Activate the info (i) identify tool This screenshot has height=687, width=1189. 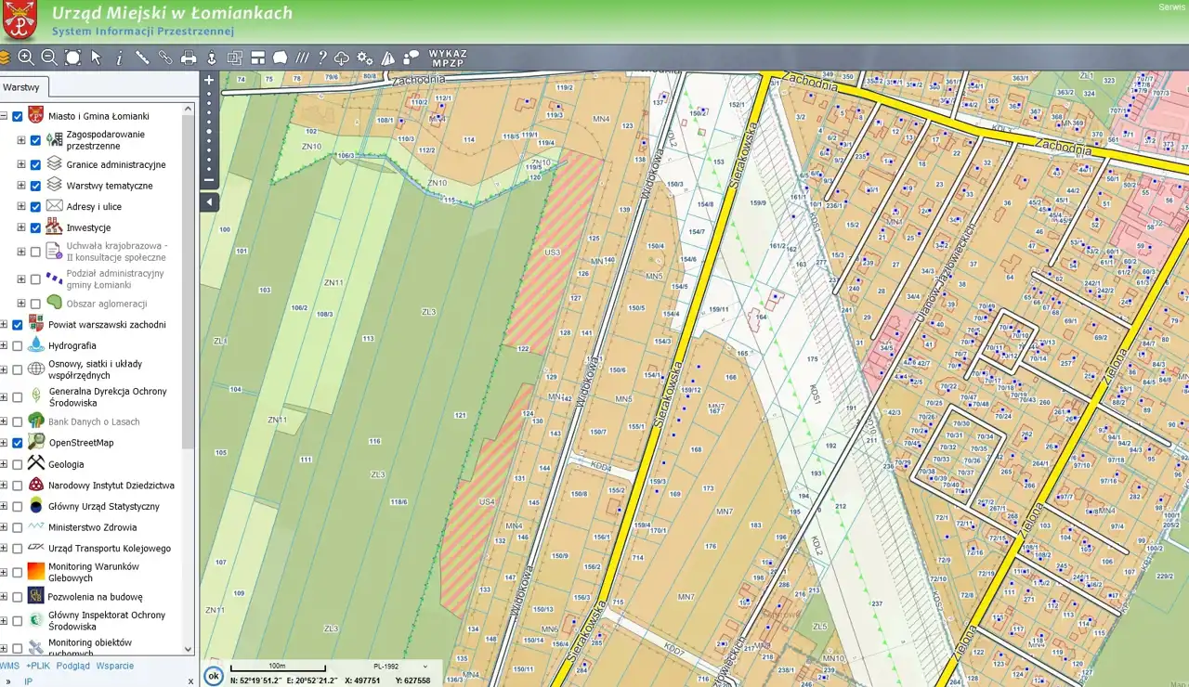(119, 58)
